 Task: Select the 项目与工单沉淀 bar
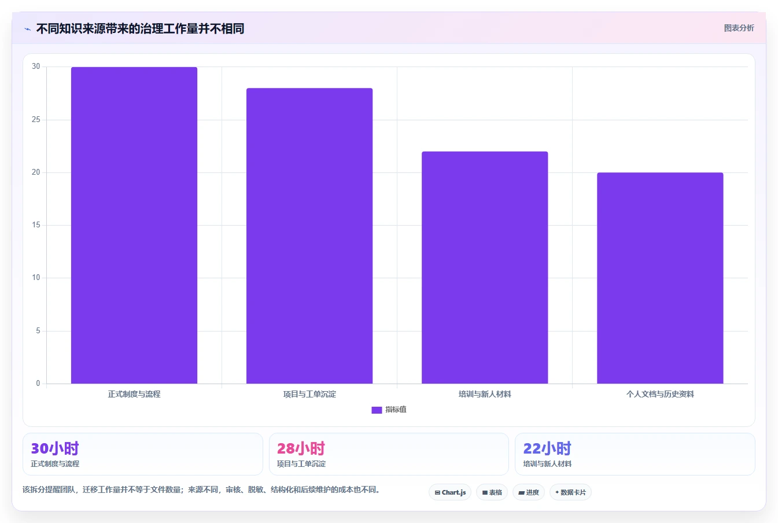[x=309, y=235]
